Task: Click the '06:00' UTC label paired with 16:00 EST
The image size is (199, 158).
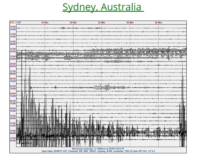Action: point(13,101)
